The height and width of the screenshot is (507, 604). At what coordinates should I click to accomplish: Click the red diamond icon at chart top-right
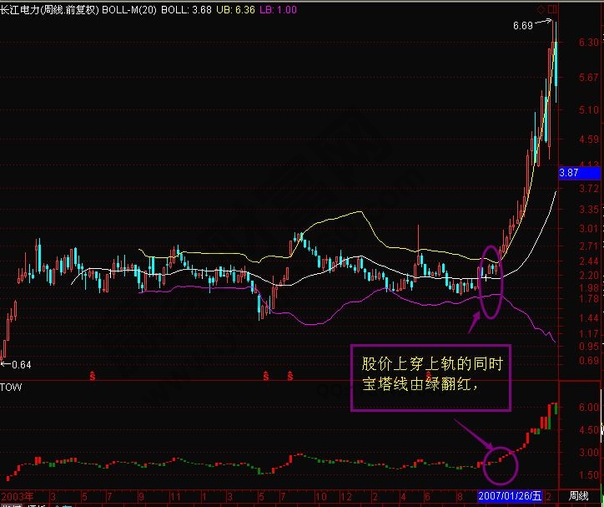[x=541, y=9]
